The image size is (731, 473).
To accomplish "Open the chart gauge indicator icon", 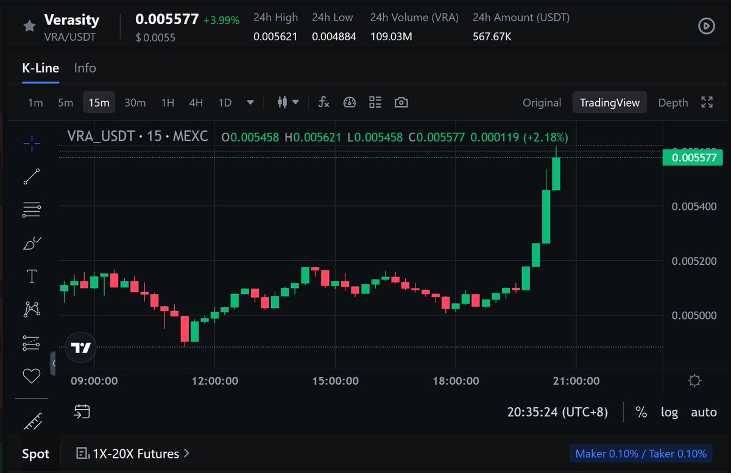I will tap(349, 102).
